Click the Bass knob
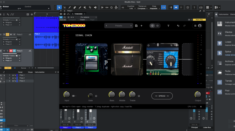Image resolution: width=235 pixels, height=131 pixels. pos(112,95)
